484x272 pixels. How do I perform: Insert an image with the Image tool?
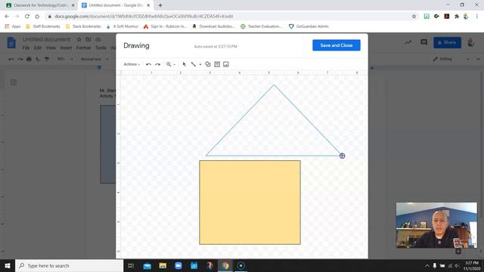pyautogui.click(x=226, y=64)
